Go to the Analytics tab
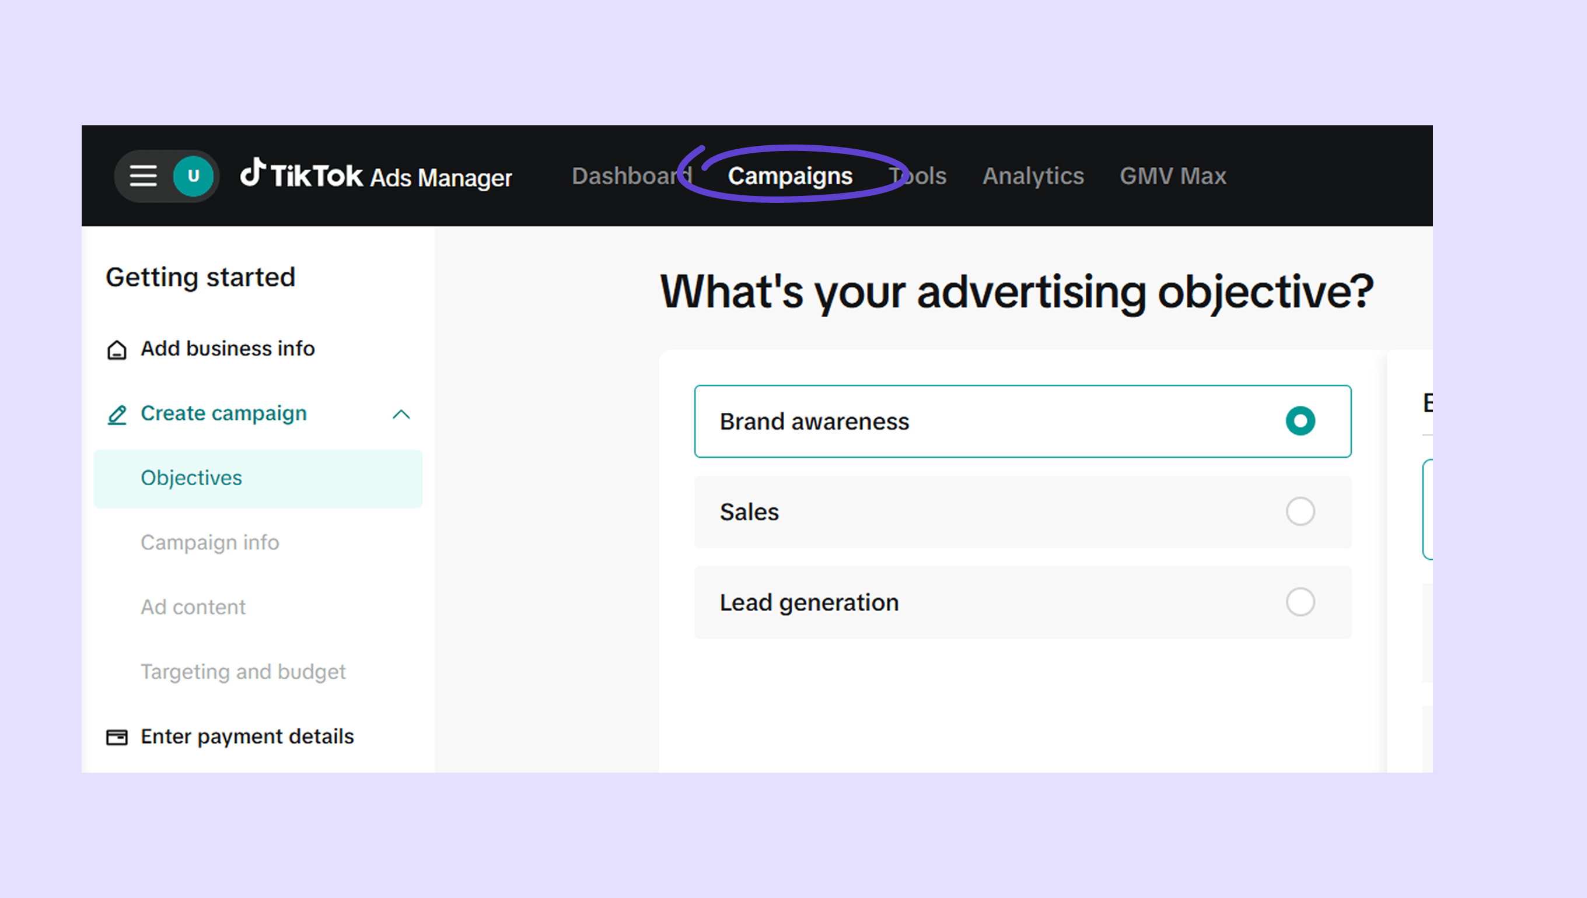Image resolution: width=1587 pixels, height=898 pixels. click(1033, 176)
